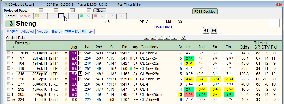Click the Odds column header
This screenshot has height=104, width=284.
(244, 47)
